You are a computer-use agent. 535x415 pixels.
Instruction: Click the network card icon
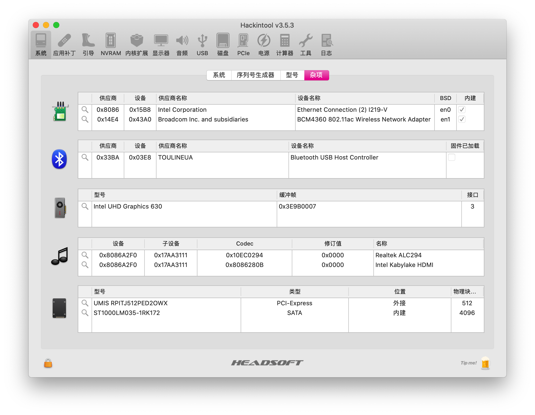[60, 112]
